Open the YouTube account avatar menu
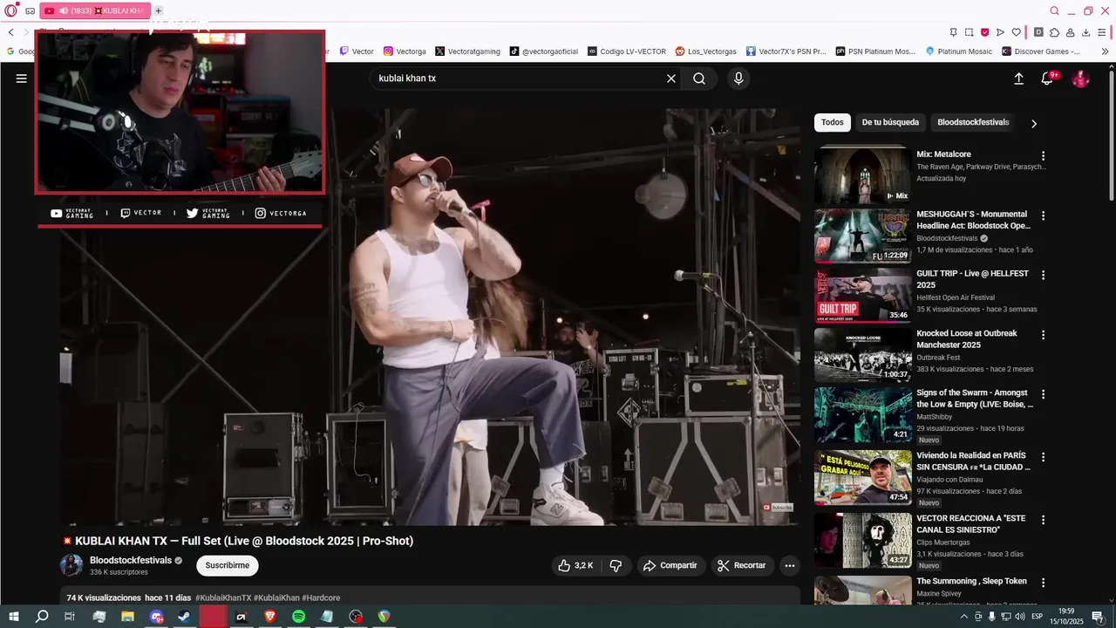 tap(1080, 78)
